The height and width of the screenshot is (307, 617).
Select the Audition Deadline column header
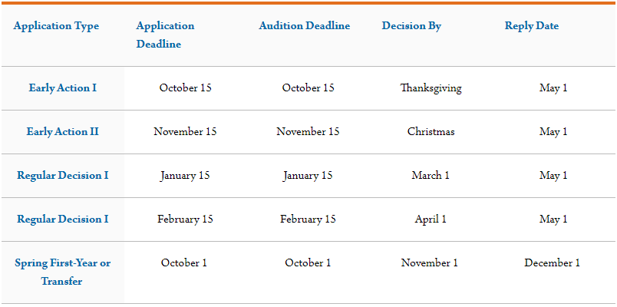tap(304, 26)
